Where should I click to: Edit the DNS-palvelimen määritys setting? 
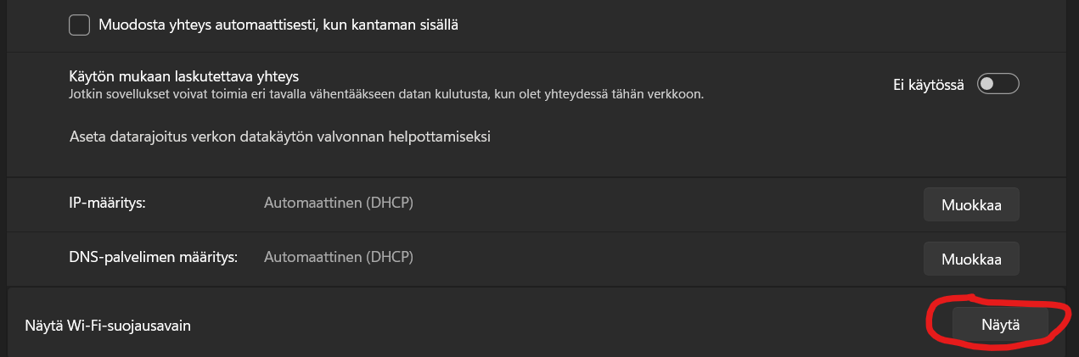point(971,258)
